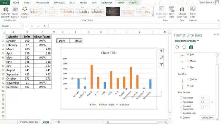Add a new sheet with plus icon
The image size is (221, 124).
point(58,122)
